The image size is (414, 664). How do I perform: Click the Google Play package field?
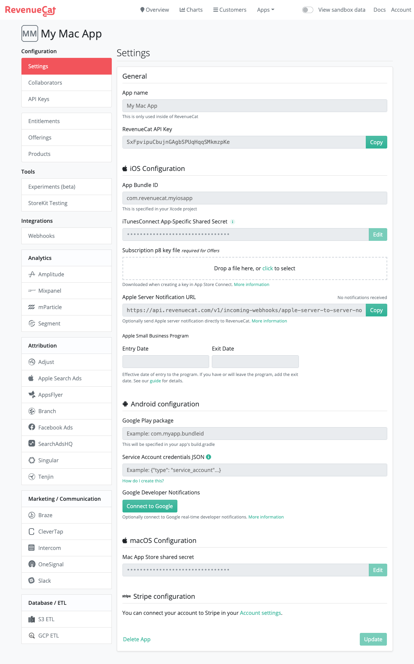tap(255, 434)
